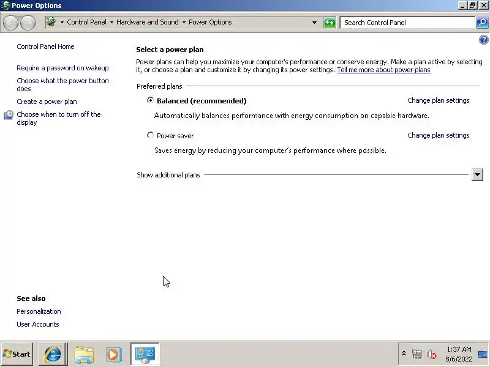Viewport: 490px width, 367px height.
Task: Open the Start menu
Action: click(x=17, y=354)
